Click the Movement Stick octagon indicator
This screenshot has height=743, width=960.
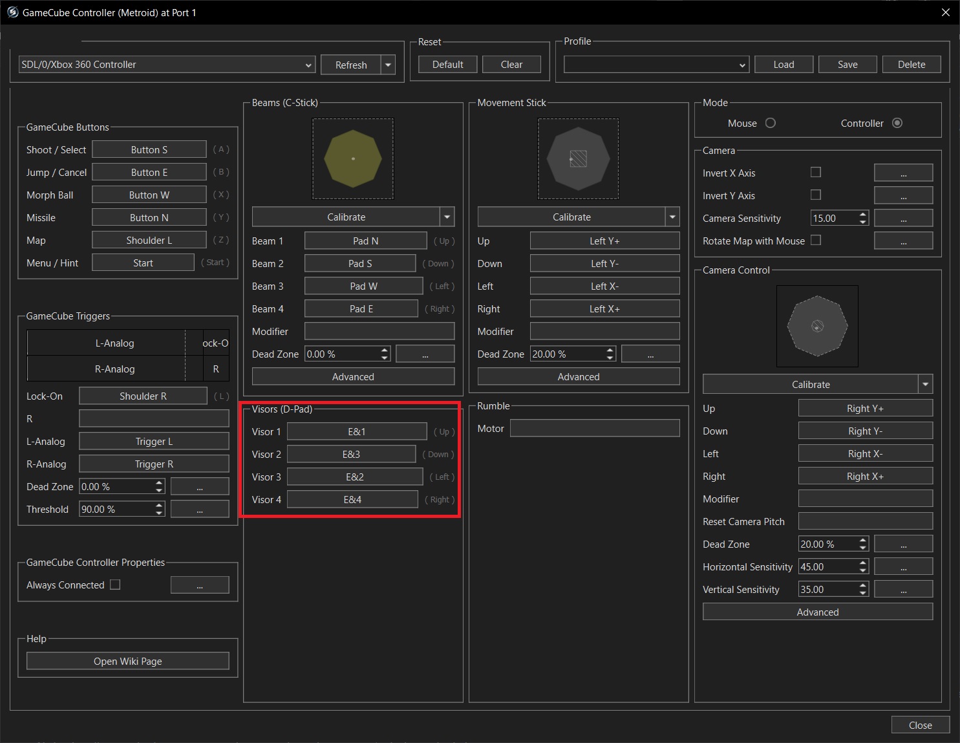[x=578, y=158]
